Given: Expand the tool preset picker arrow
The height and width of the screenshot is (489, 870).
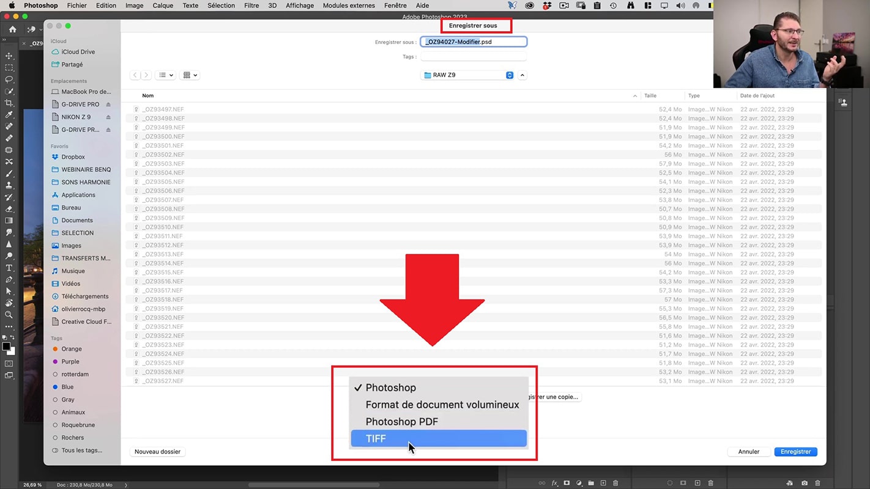Looking at the screenshot, I should [x=42, y=29].
